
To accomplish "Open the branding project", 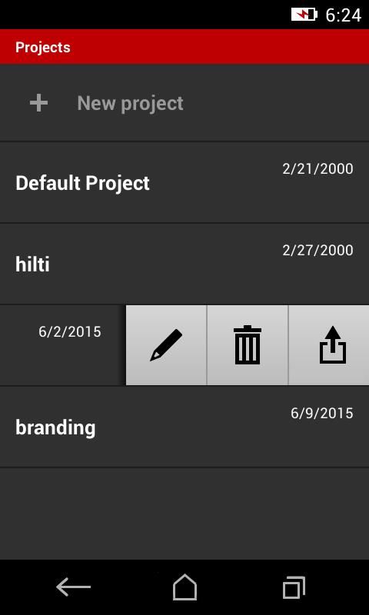I will tap(184, 427).
